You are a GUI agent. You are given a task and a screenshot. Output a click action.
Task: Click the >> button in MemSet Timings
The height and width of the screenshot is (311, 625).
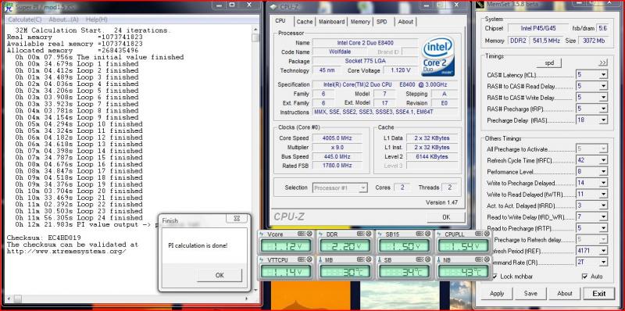coord(602,63)
